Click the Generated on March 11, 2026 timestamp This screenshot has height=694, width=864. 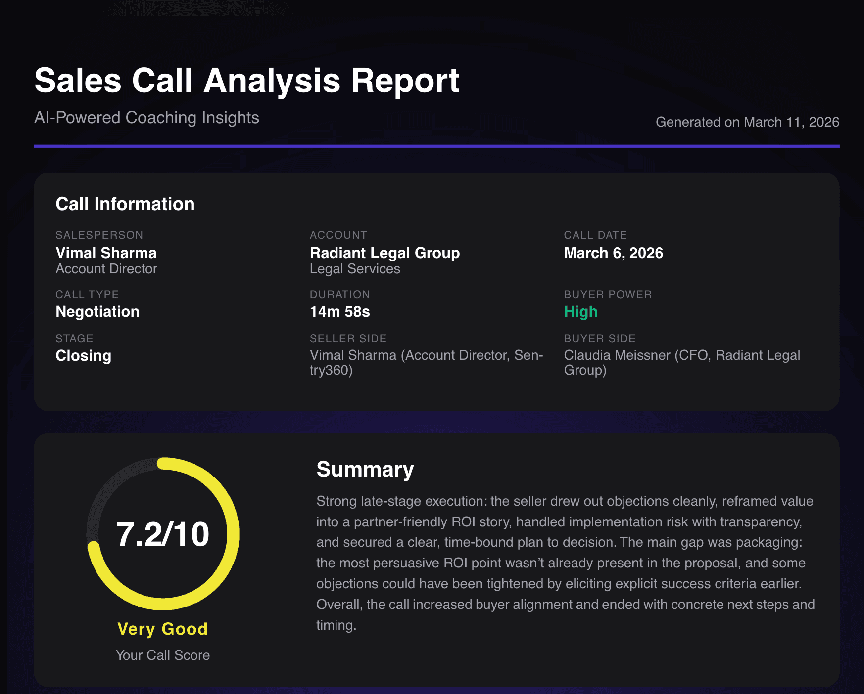(x=747, y=122)
